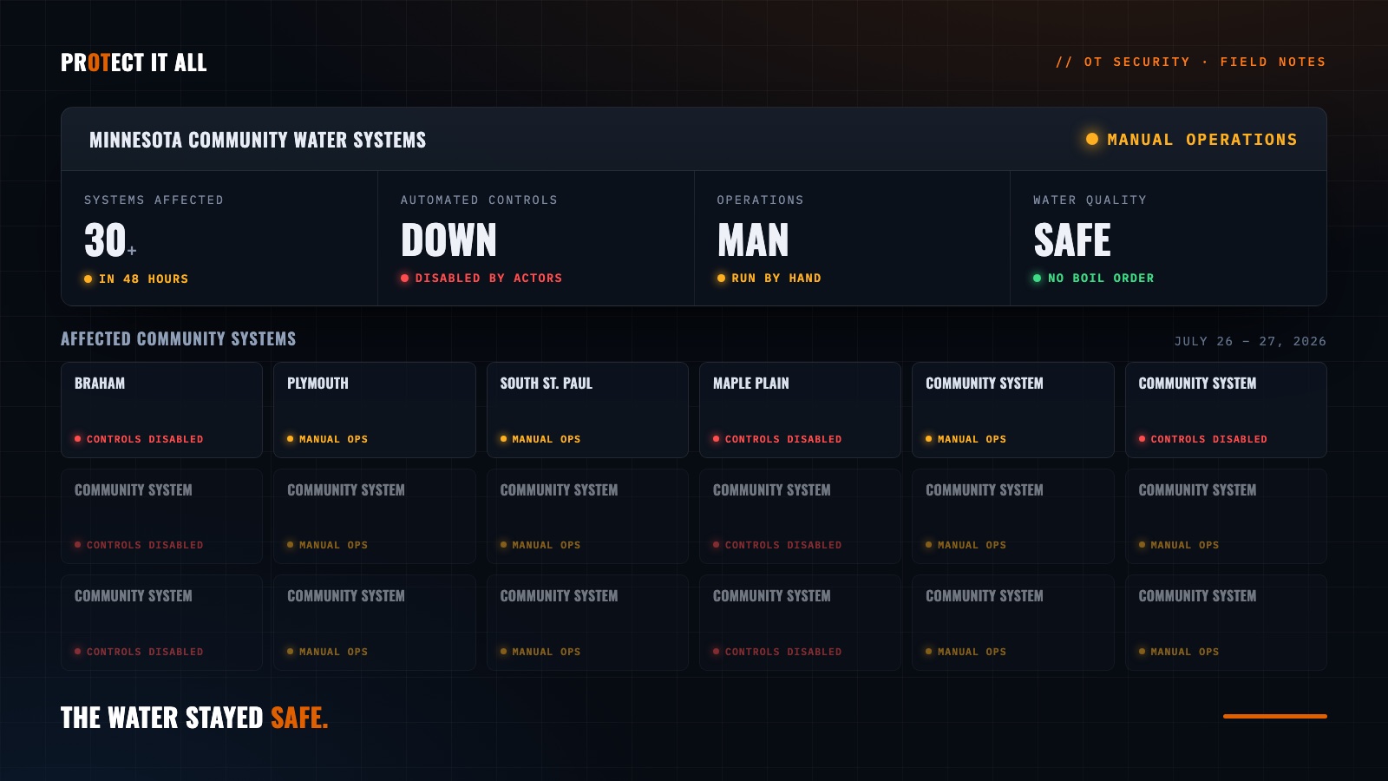Click the red dot in Braham card
Image resolution: width=1388 pixels, height=781 pixels.
78,439
